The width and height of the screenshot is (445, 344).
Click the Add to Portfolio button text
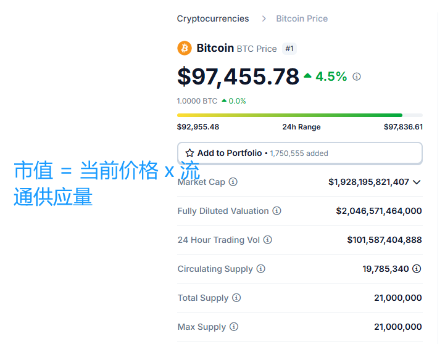230,153
